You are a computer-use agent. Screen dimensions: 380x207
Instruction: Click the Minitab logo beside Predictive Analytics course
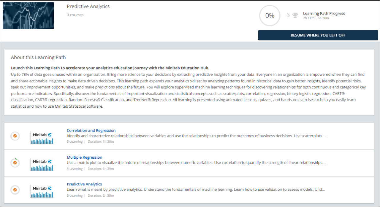42,191
